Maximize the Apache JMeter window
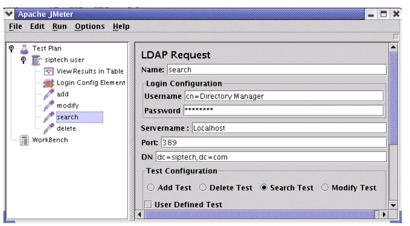This screenshot has height=226, width=410. (x=383, y=14)
